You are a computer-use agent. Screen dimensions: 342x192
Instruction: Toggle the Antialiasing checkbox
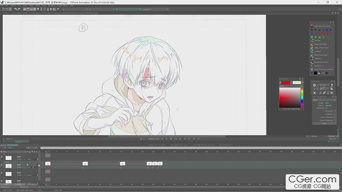pos(326,108)
